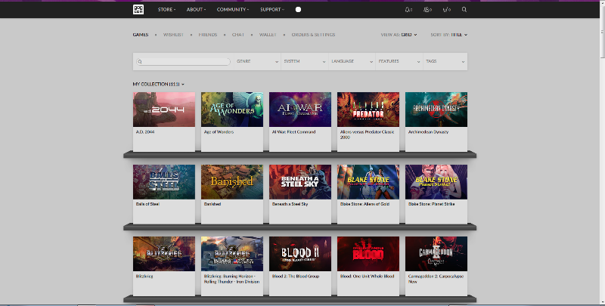Open Aliens versus Predator Classic cover
This screenshot has width=605, height=306.
pyautogui.click(x=368, y=110)
